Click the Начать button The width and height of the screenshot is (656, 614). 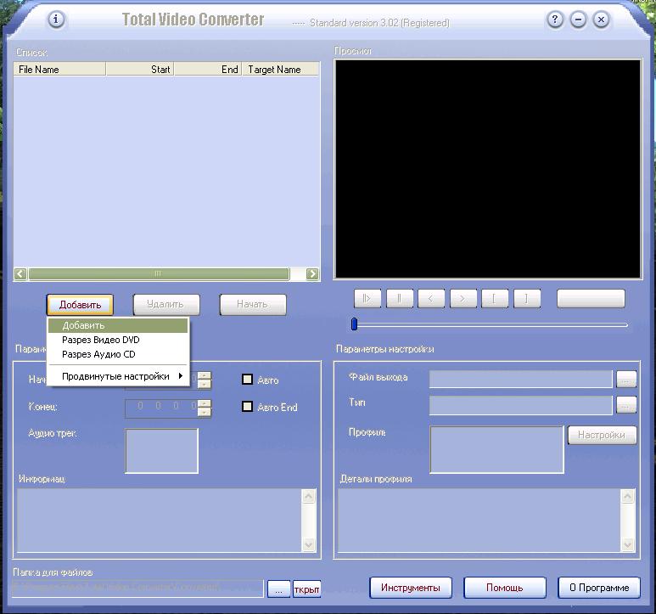253,305
